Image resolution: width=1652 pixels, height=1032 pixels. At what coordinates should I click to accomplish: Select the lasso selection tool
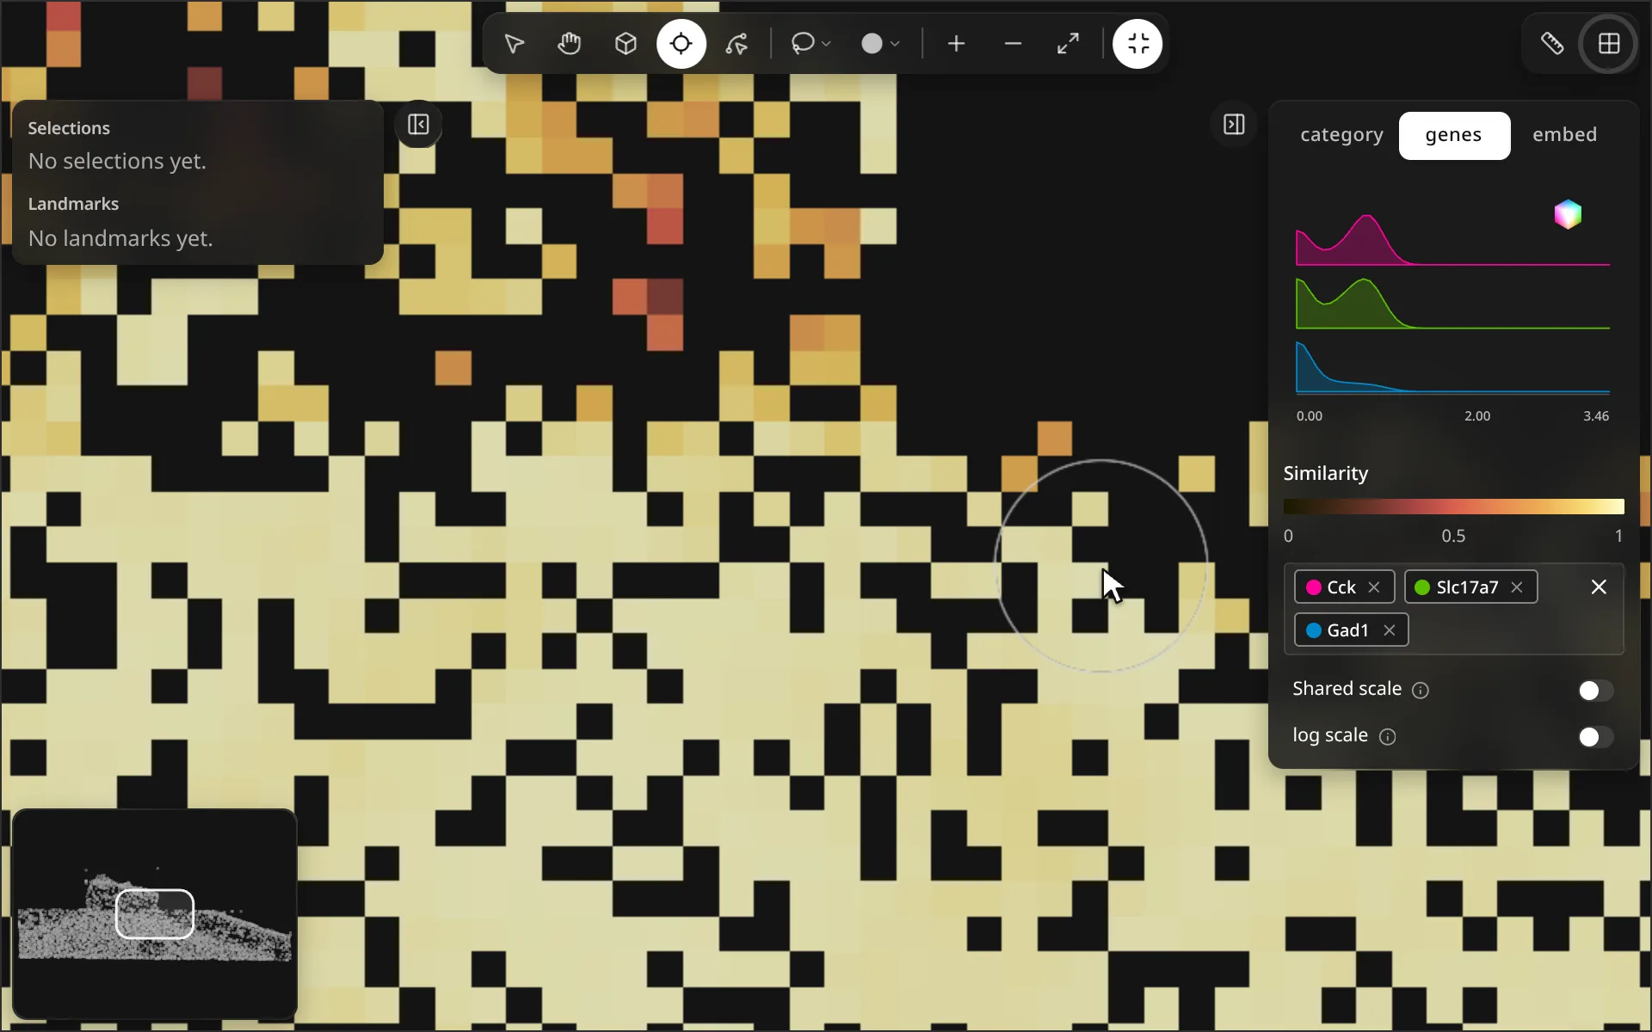point(802,44)
